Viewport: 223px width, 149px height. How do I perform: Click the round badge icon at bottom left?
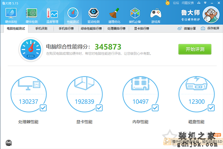[9, 143]
